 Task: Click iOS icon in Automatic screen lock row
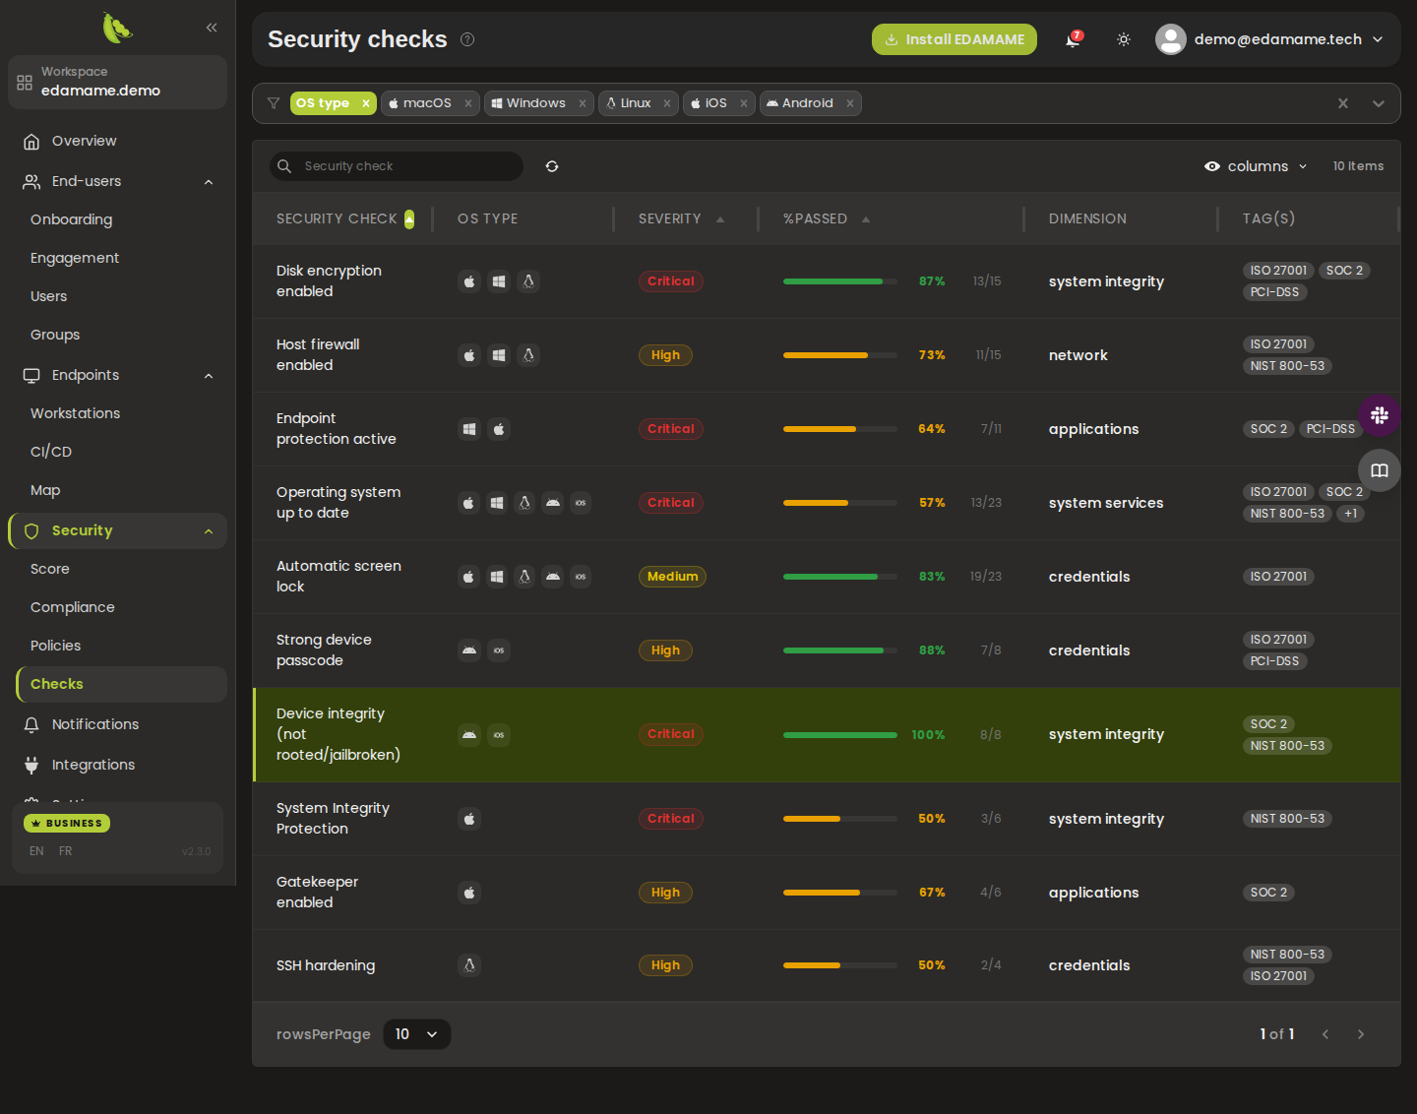(x=581, y=577)
